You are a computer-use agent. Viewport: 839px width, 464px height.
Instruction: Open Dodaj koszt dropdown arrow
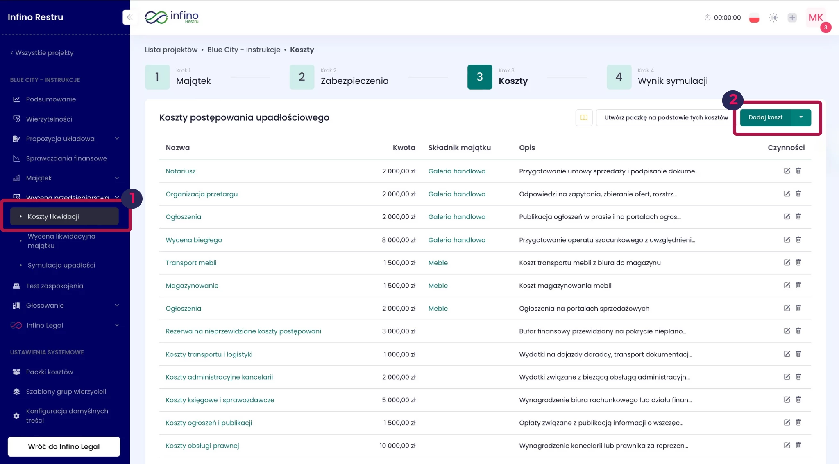click(801, 117)
